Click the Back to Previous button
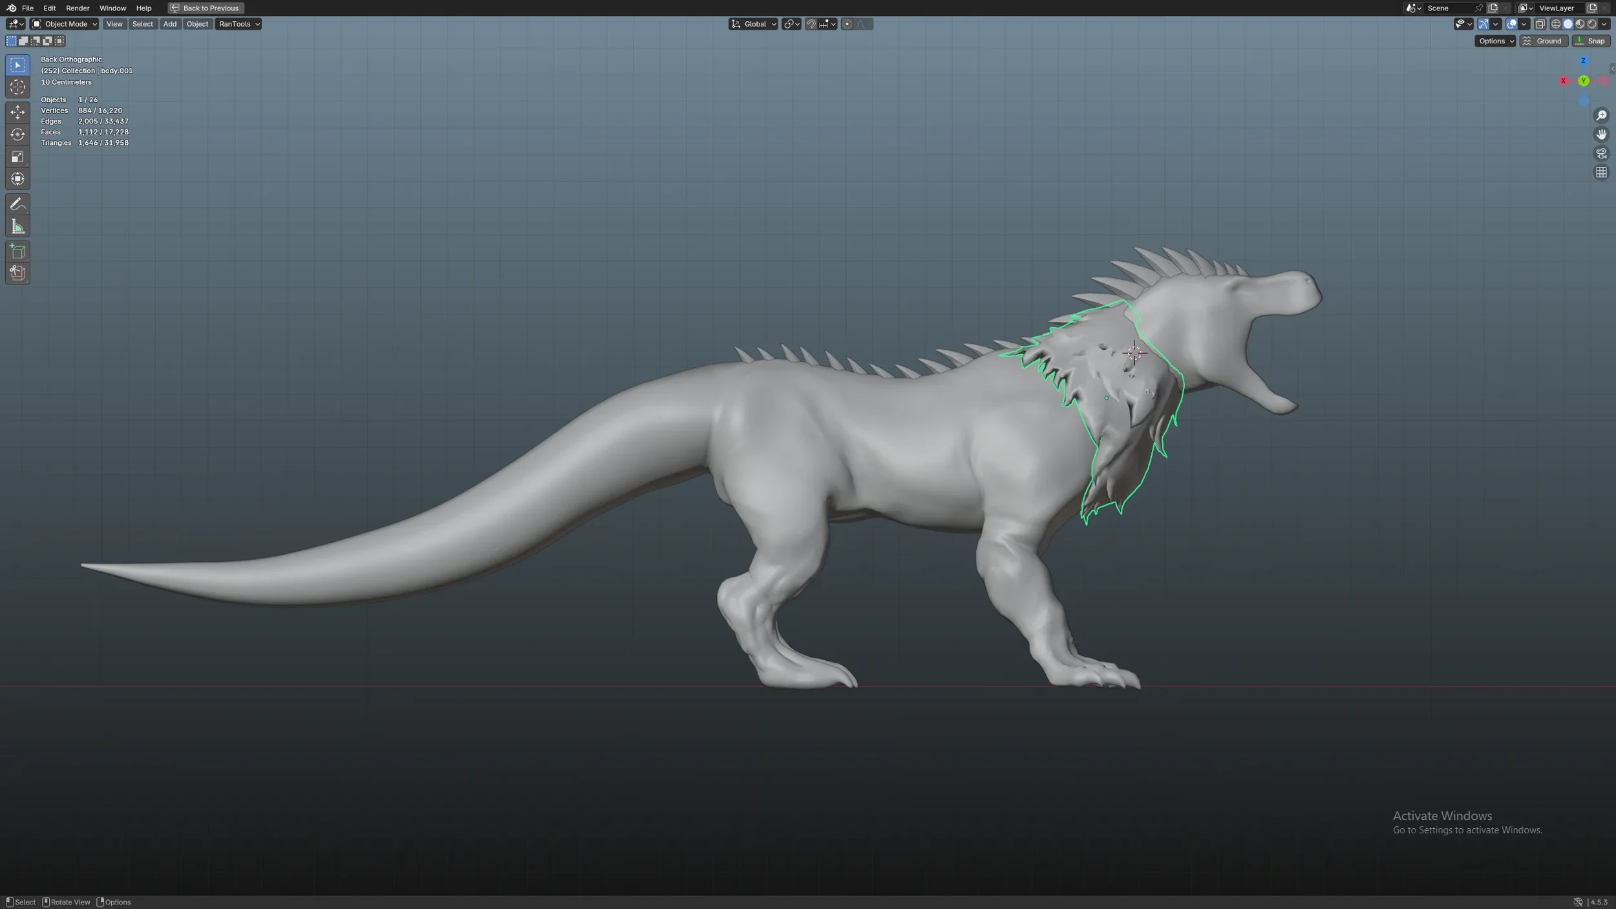1616x909 pixels. [205, 8]
